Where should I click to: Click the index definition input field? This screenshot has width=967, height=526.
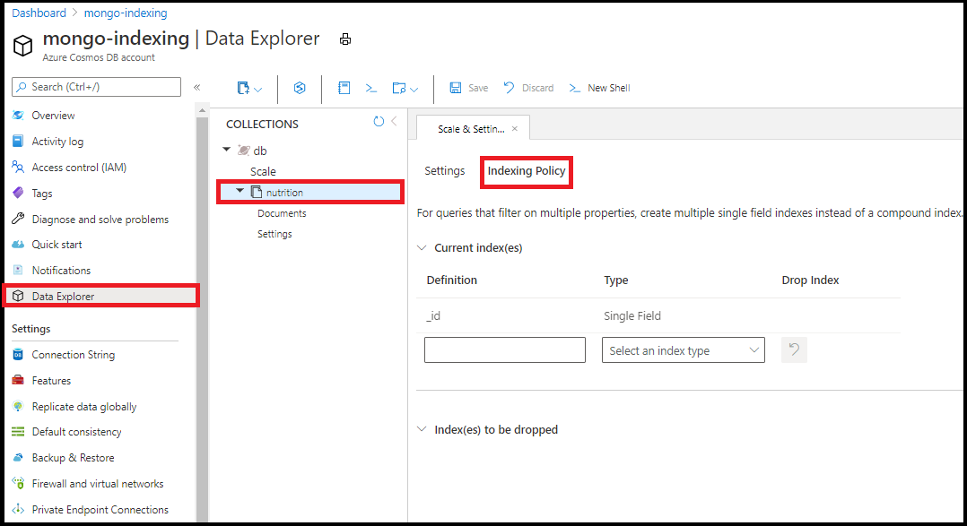[x=504, y=349]
